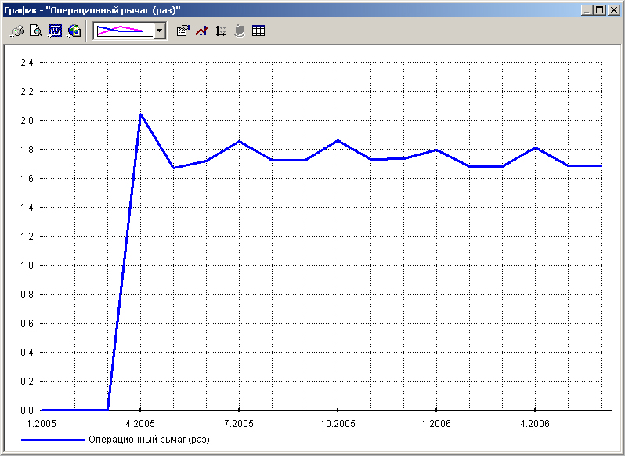The image size is (625, 456).
Task: Click the blue legend line sample
Action: point(52,440)
